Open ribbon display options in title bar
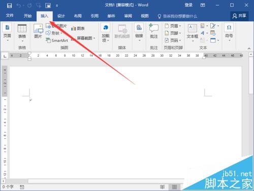 click(x=203, y=5)
